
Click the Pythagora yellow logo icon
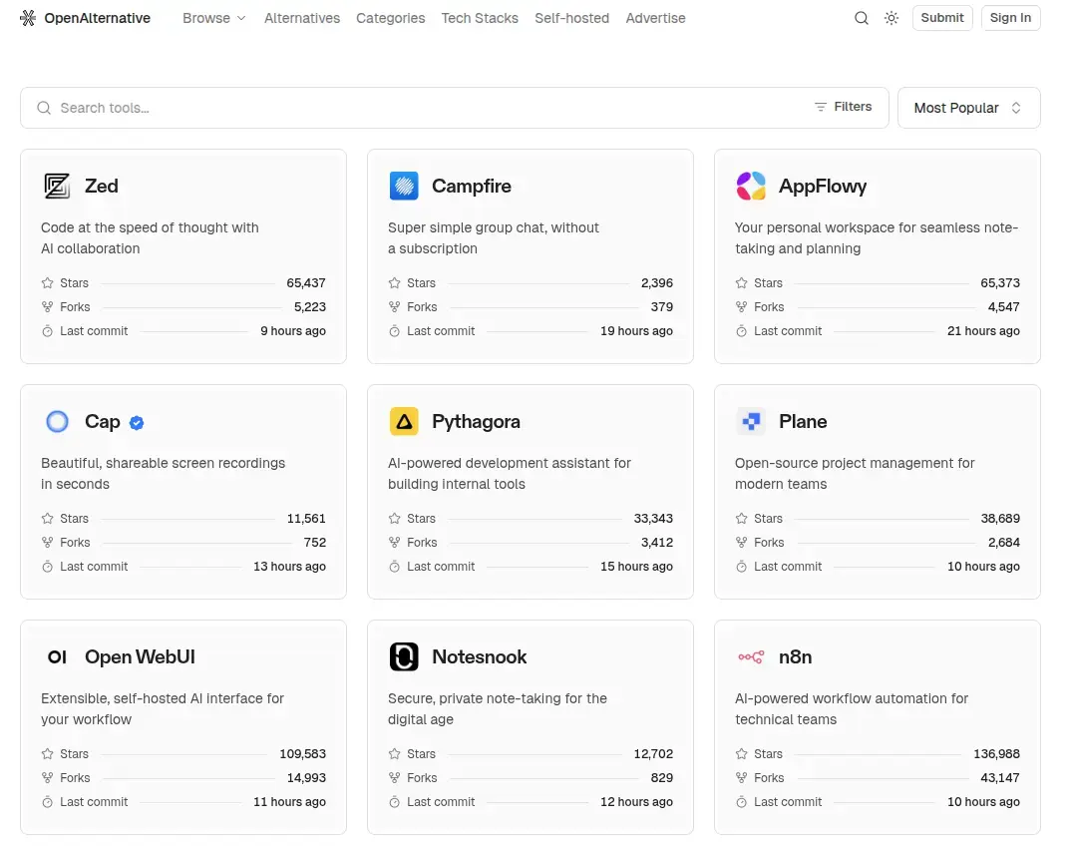pos(404,422)
